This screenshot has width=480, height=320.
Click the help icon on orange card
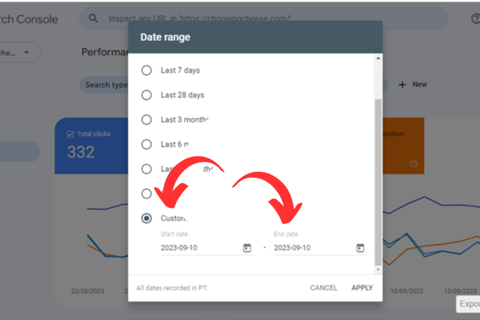click(413, 163)
